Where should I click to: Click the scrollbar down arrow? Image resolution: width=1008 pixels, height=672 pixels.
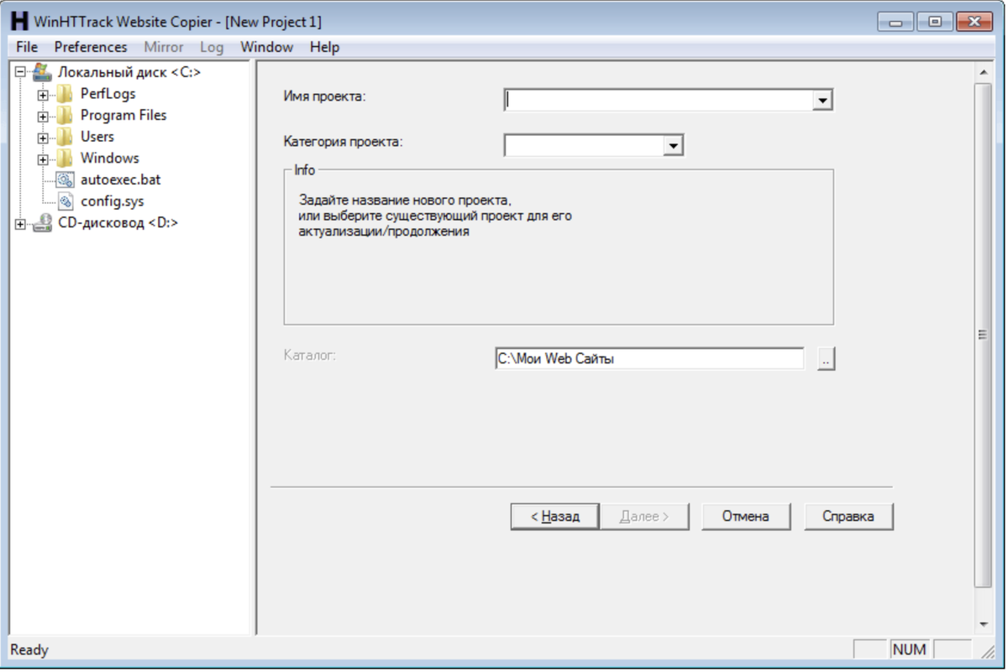click(x=983, y=625)
